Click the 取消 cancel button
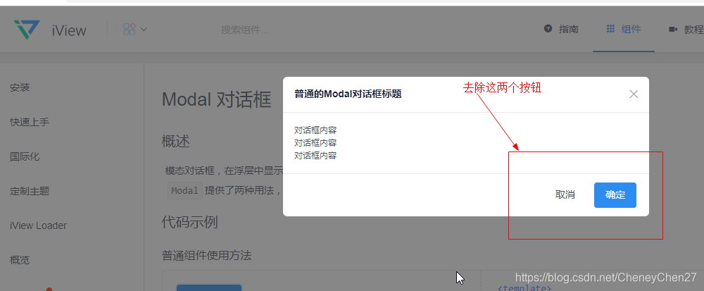The image size is (704, 291). click(565, 195)
